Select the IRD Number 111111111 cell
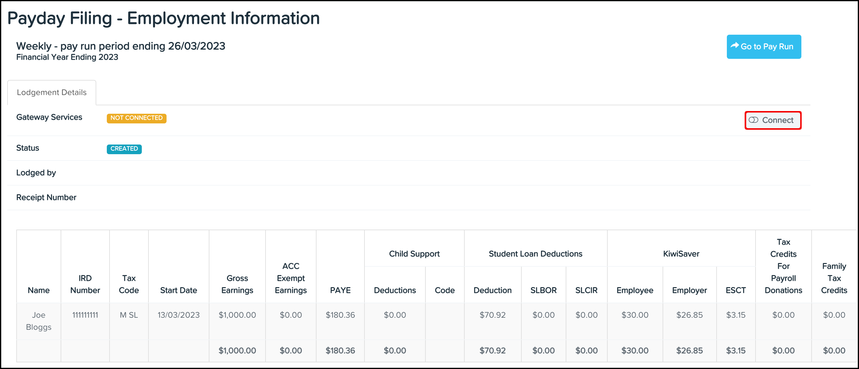859x369 pixels. coord(85,315)
